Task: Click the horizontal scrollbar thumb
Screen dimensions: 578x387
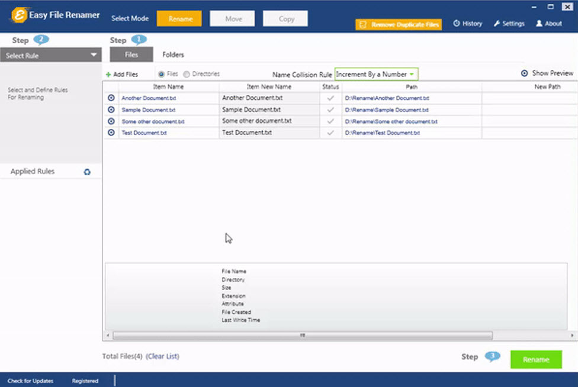Action: click(x=302, y=336)
